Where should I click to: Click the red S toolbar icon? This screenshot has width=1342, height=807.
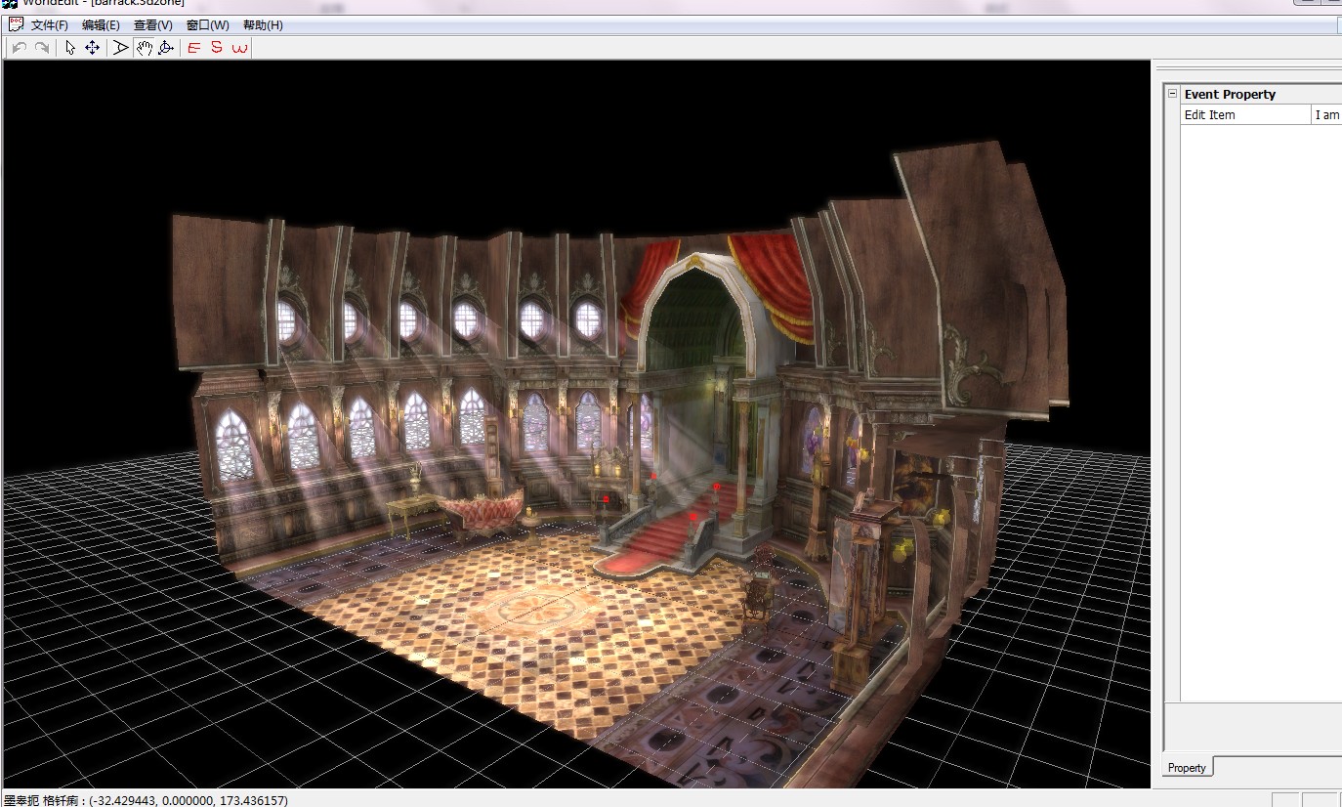click(217, 48)
